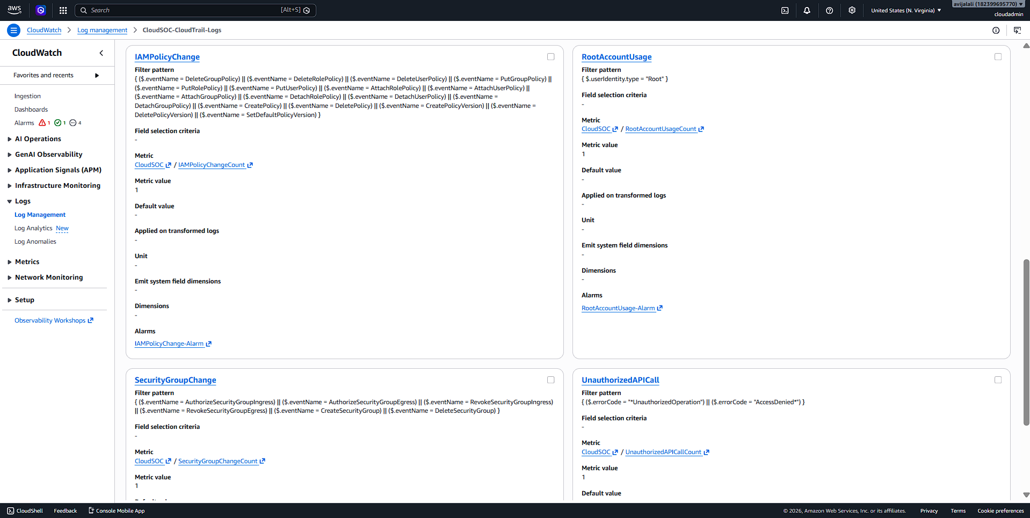Open Log Management in sidebar
Image resolution: width=1030 pixels, height=518 pixels.
coord(40,215)
